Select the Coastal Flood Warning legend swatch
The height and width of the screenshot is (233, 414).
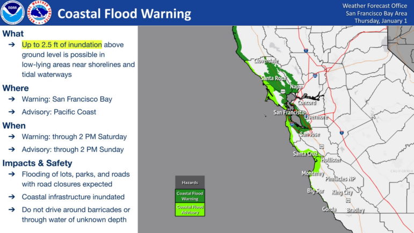pyautogui.click(x=190, y=196)
